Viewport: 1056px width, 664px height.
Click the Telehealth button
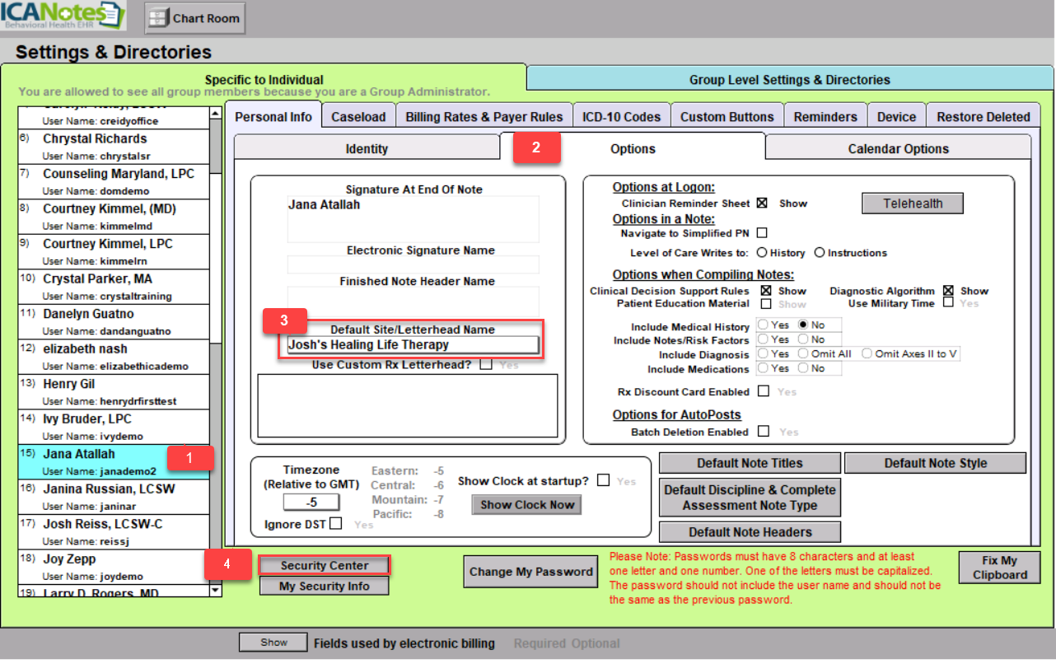pyautogui.click(x=912, y=203)
